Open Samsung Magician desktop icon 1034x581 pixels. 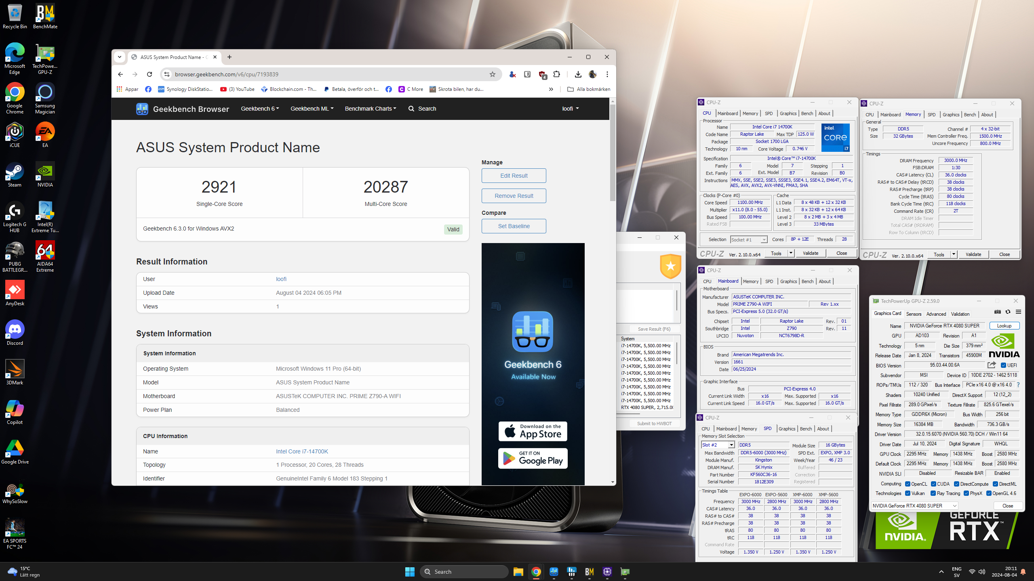(x=45, y=99)
